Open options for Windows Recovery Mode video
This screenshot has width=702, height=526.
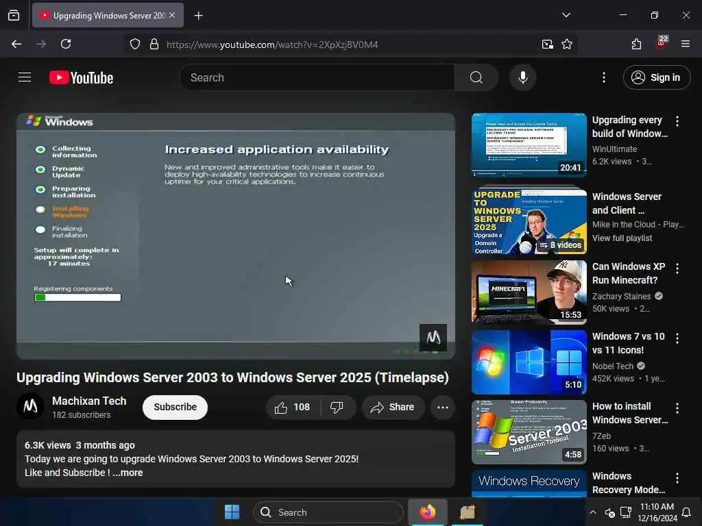[677, 478]
